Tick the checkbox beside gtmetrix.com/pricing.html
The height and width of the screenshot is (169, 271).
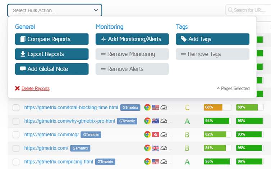pos(16,162)
